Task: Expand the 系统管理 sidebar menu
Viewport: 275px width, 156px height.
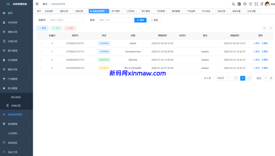Action: (16, 124)
